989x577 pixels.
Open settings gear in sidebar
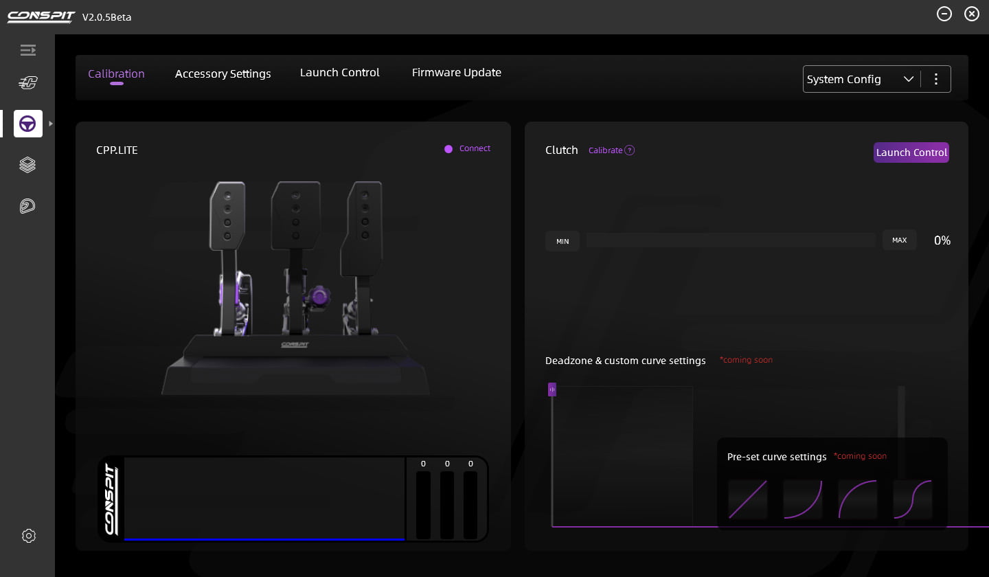coord(28,536)
